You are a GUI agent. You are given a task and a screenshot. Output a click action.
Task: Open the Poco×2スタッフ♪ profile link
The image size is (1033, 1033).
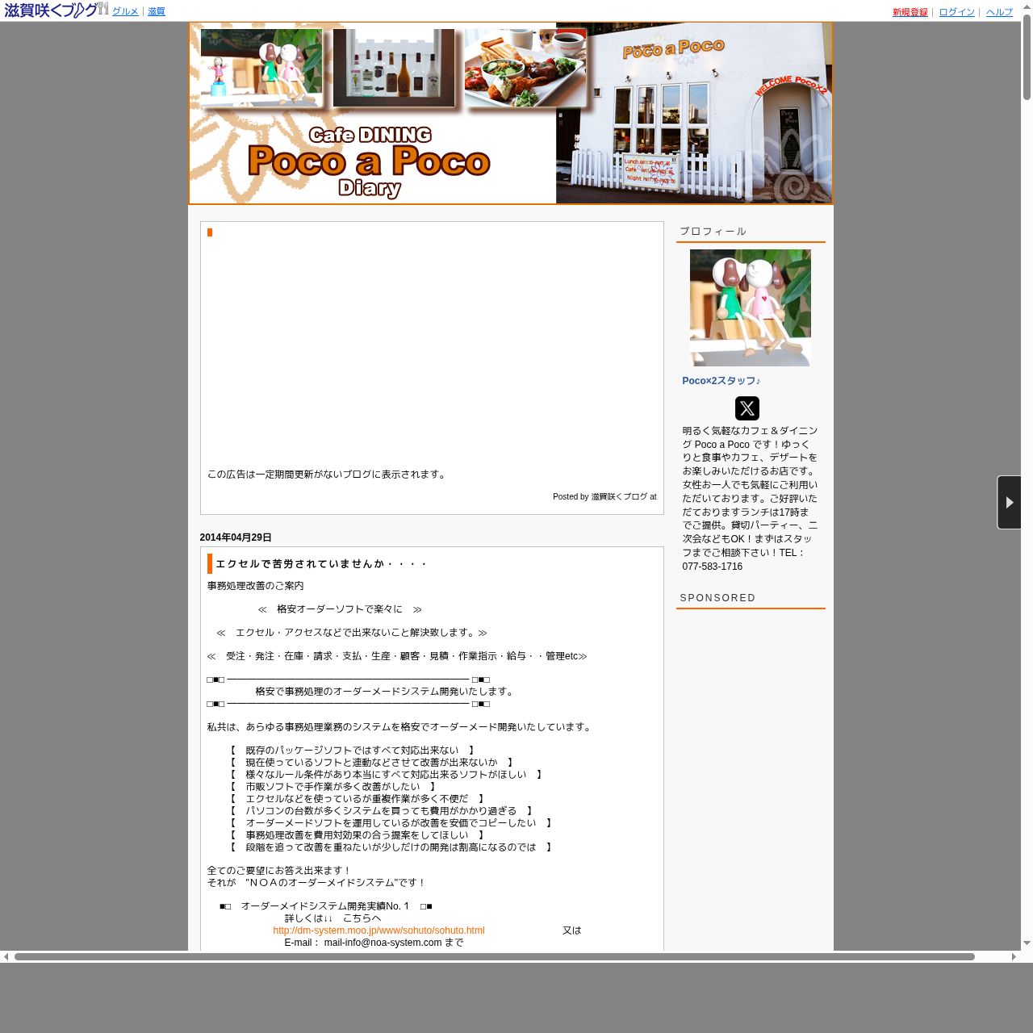(x=721, y=381)
